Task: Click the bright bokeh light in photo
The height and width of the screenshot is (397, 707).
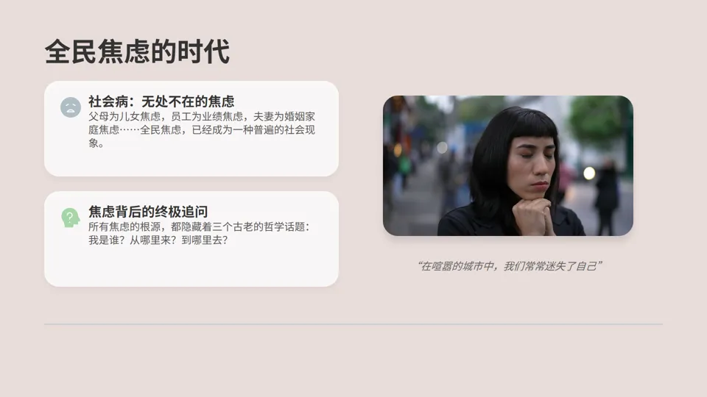Action: pos(589,173)
